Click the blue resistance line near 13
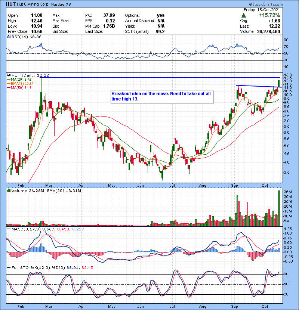 click(x=160, y=77)
